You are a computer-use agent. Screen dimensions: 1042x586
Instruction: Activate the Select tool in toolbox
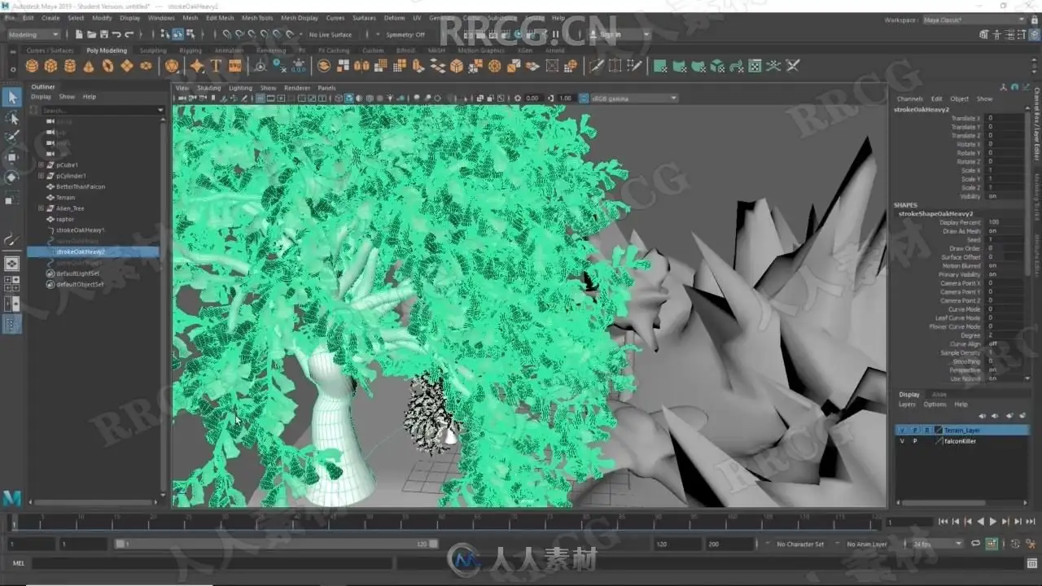pos(11,98)
